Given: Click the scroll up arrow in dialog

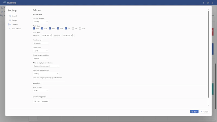Looking at the screenshot, I should click(x=208, y=10).
